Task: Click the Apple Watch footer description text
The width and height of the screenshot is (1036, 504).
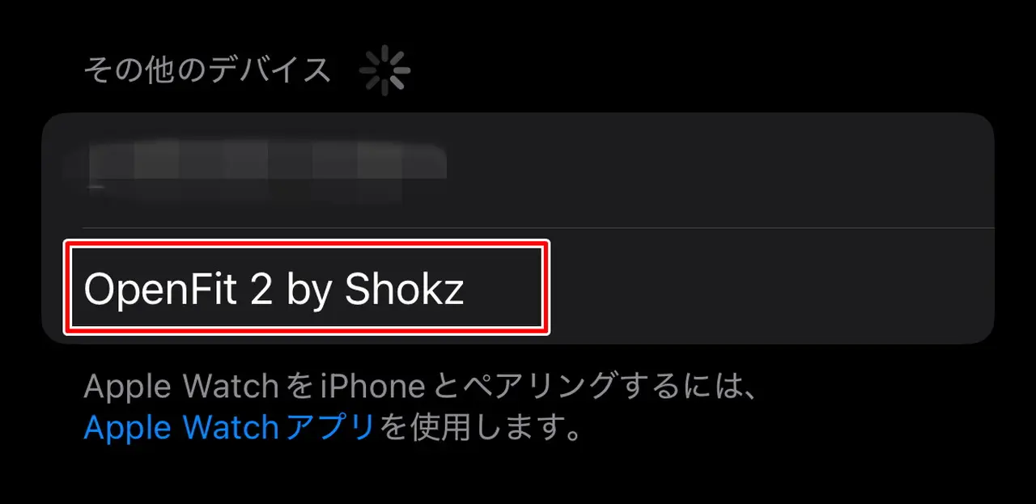Action: tap(419, 408)
